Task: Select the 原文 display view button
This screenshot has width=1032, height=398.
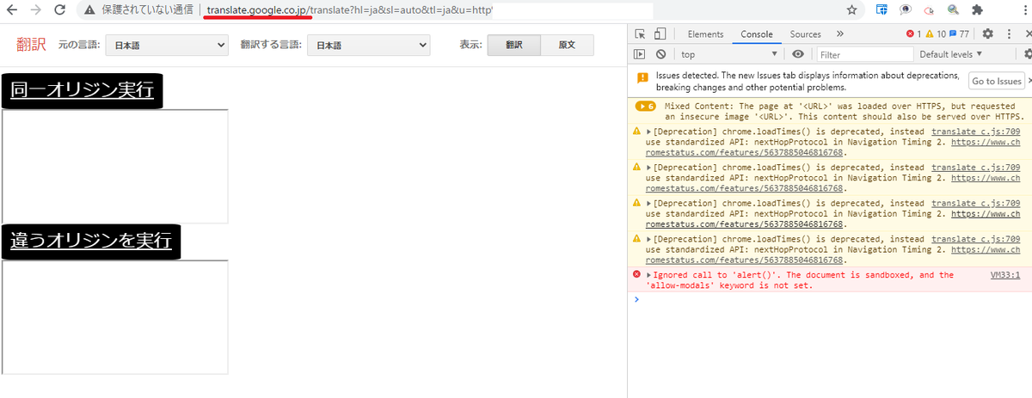Action: click(566, 45)
